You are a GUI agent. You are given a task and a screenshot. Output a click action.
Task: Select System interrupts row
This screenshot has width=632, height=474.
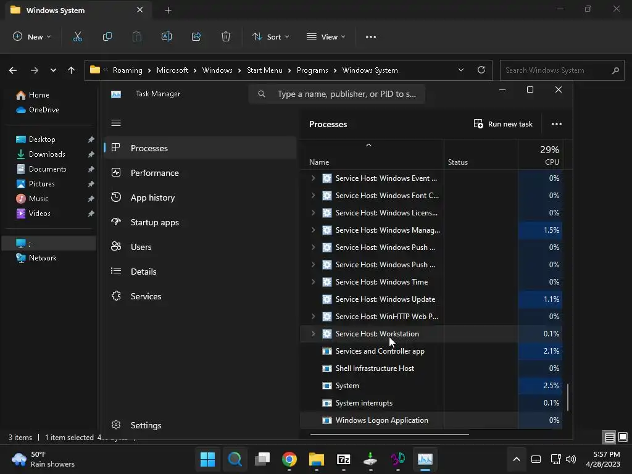point(431,403)
